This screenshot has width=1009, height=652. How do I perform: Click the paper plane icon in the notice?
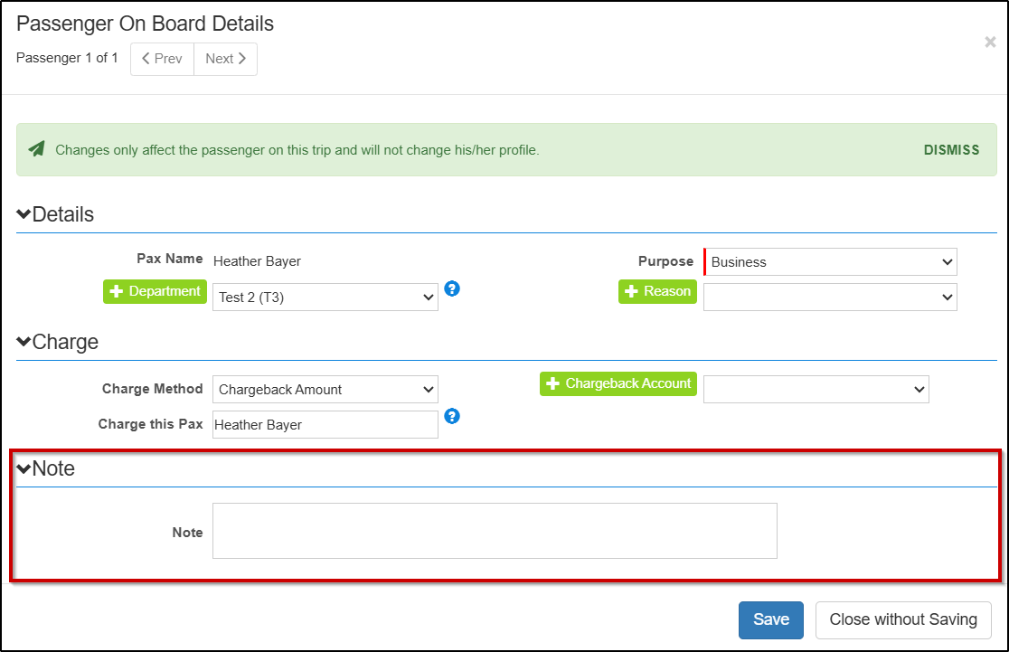[x=36, y=149]
